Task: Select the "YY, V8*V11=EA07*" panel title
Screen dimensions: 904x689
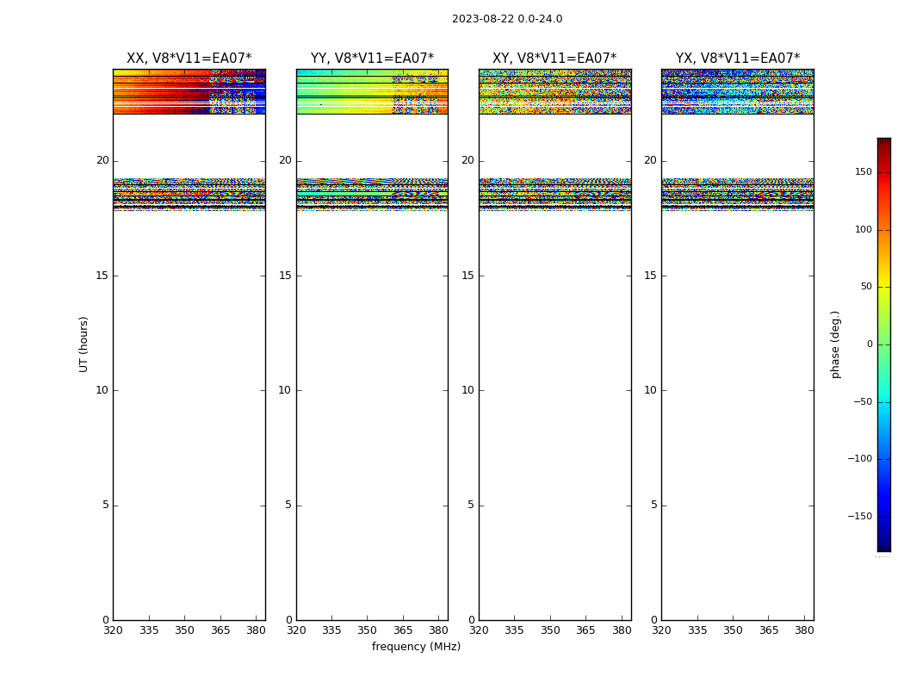Action: 372,59
